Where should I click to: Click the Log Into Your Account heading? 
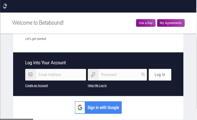[x=45, y=63]
